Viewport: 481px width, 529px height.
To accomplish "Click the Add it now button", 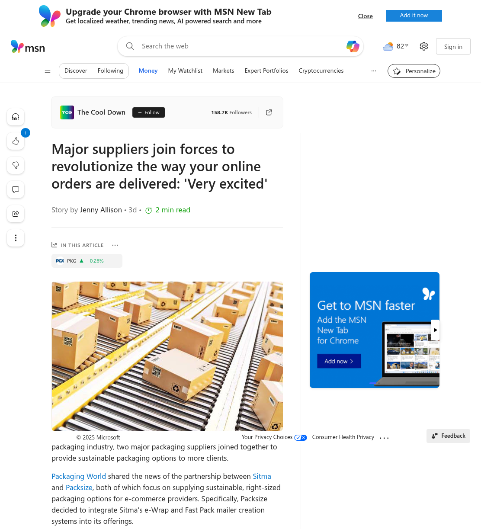I will [414, 16].
